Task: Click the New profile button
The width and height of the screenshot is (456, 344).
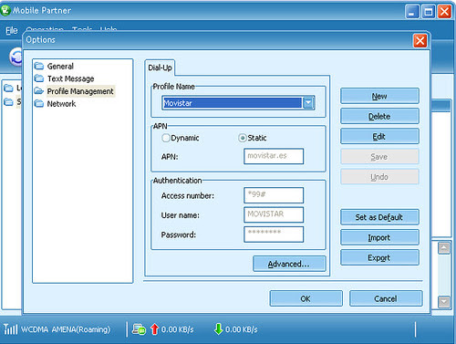Action: point(379,96)
